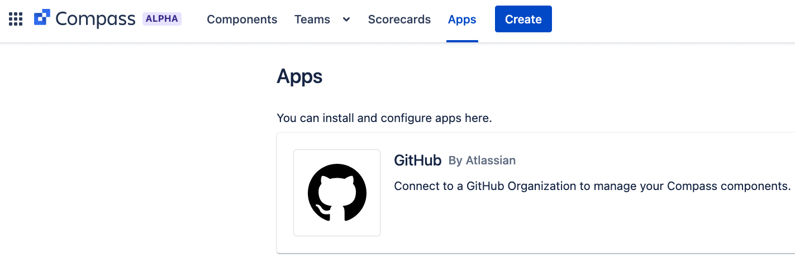Screen dimensions: 795x258
Task: Click the GitHub octocat logo thumbnail
Action: tap(337, 193)
